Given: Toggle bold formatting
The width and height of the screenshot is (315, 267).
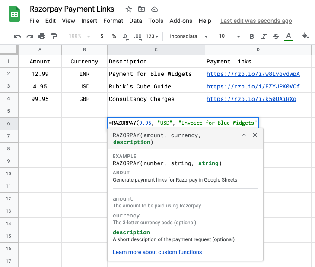Looking at the screenshot, I should tap(251, 36).
